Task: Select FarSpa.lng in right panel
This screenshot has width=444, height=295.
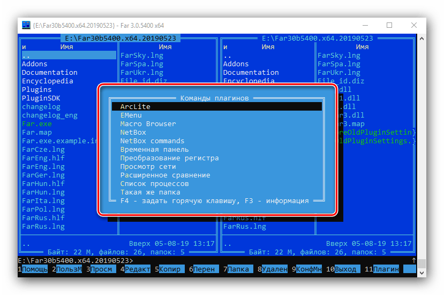Action: tap(339, 64)
